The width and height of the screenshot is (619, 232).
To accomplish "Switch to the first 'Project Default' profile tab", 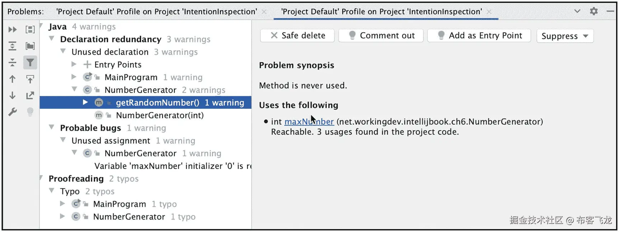I will [x=156, y=12].
